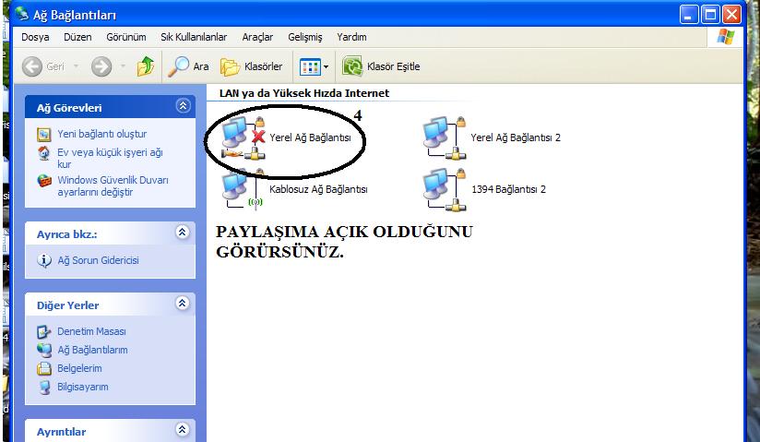Open the Yardım menu
Screen dimensions: 760x442
[351, 37]
